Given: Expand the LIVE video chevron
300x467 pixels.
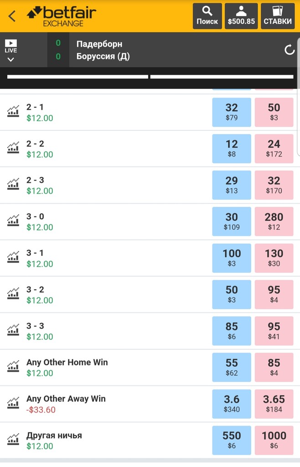Looking at the screenshot, I should pos(11,60).
